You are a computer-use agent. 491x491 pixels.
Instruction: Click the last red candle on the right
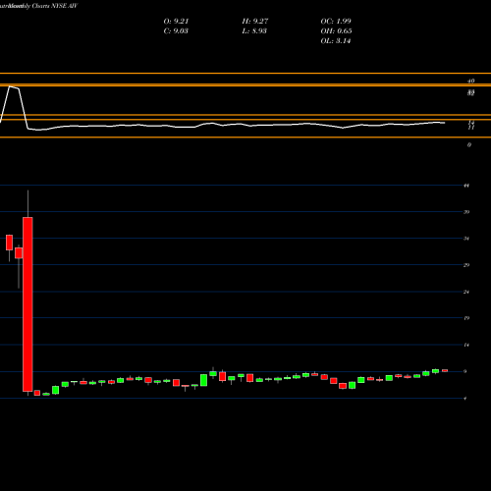[x=445, y=370]
